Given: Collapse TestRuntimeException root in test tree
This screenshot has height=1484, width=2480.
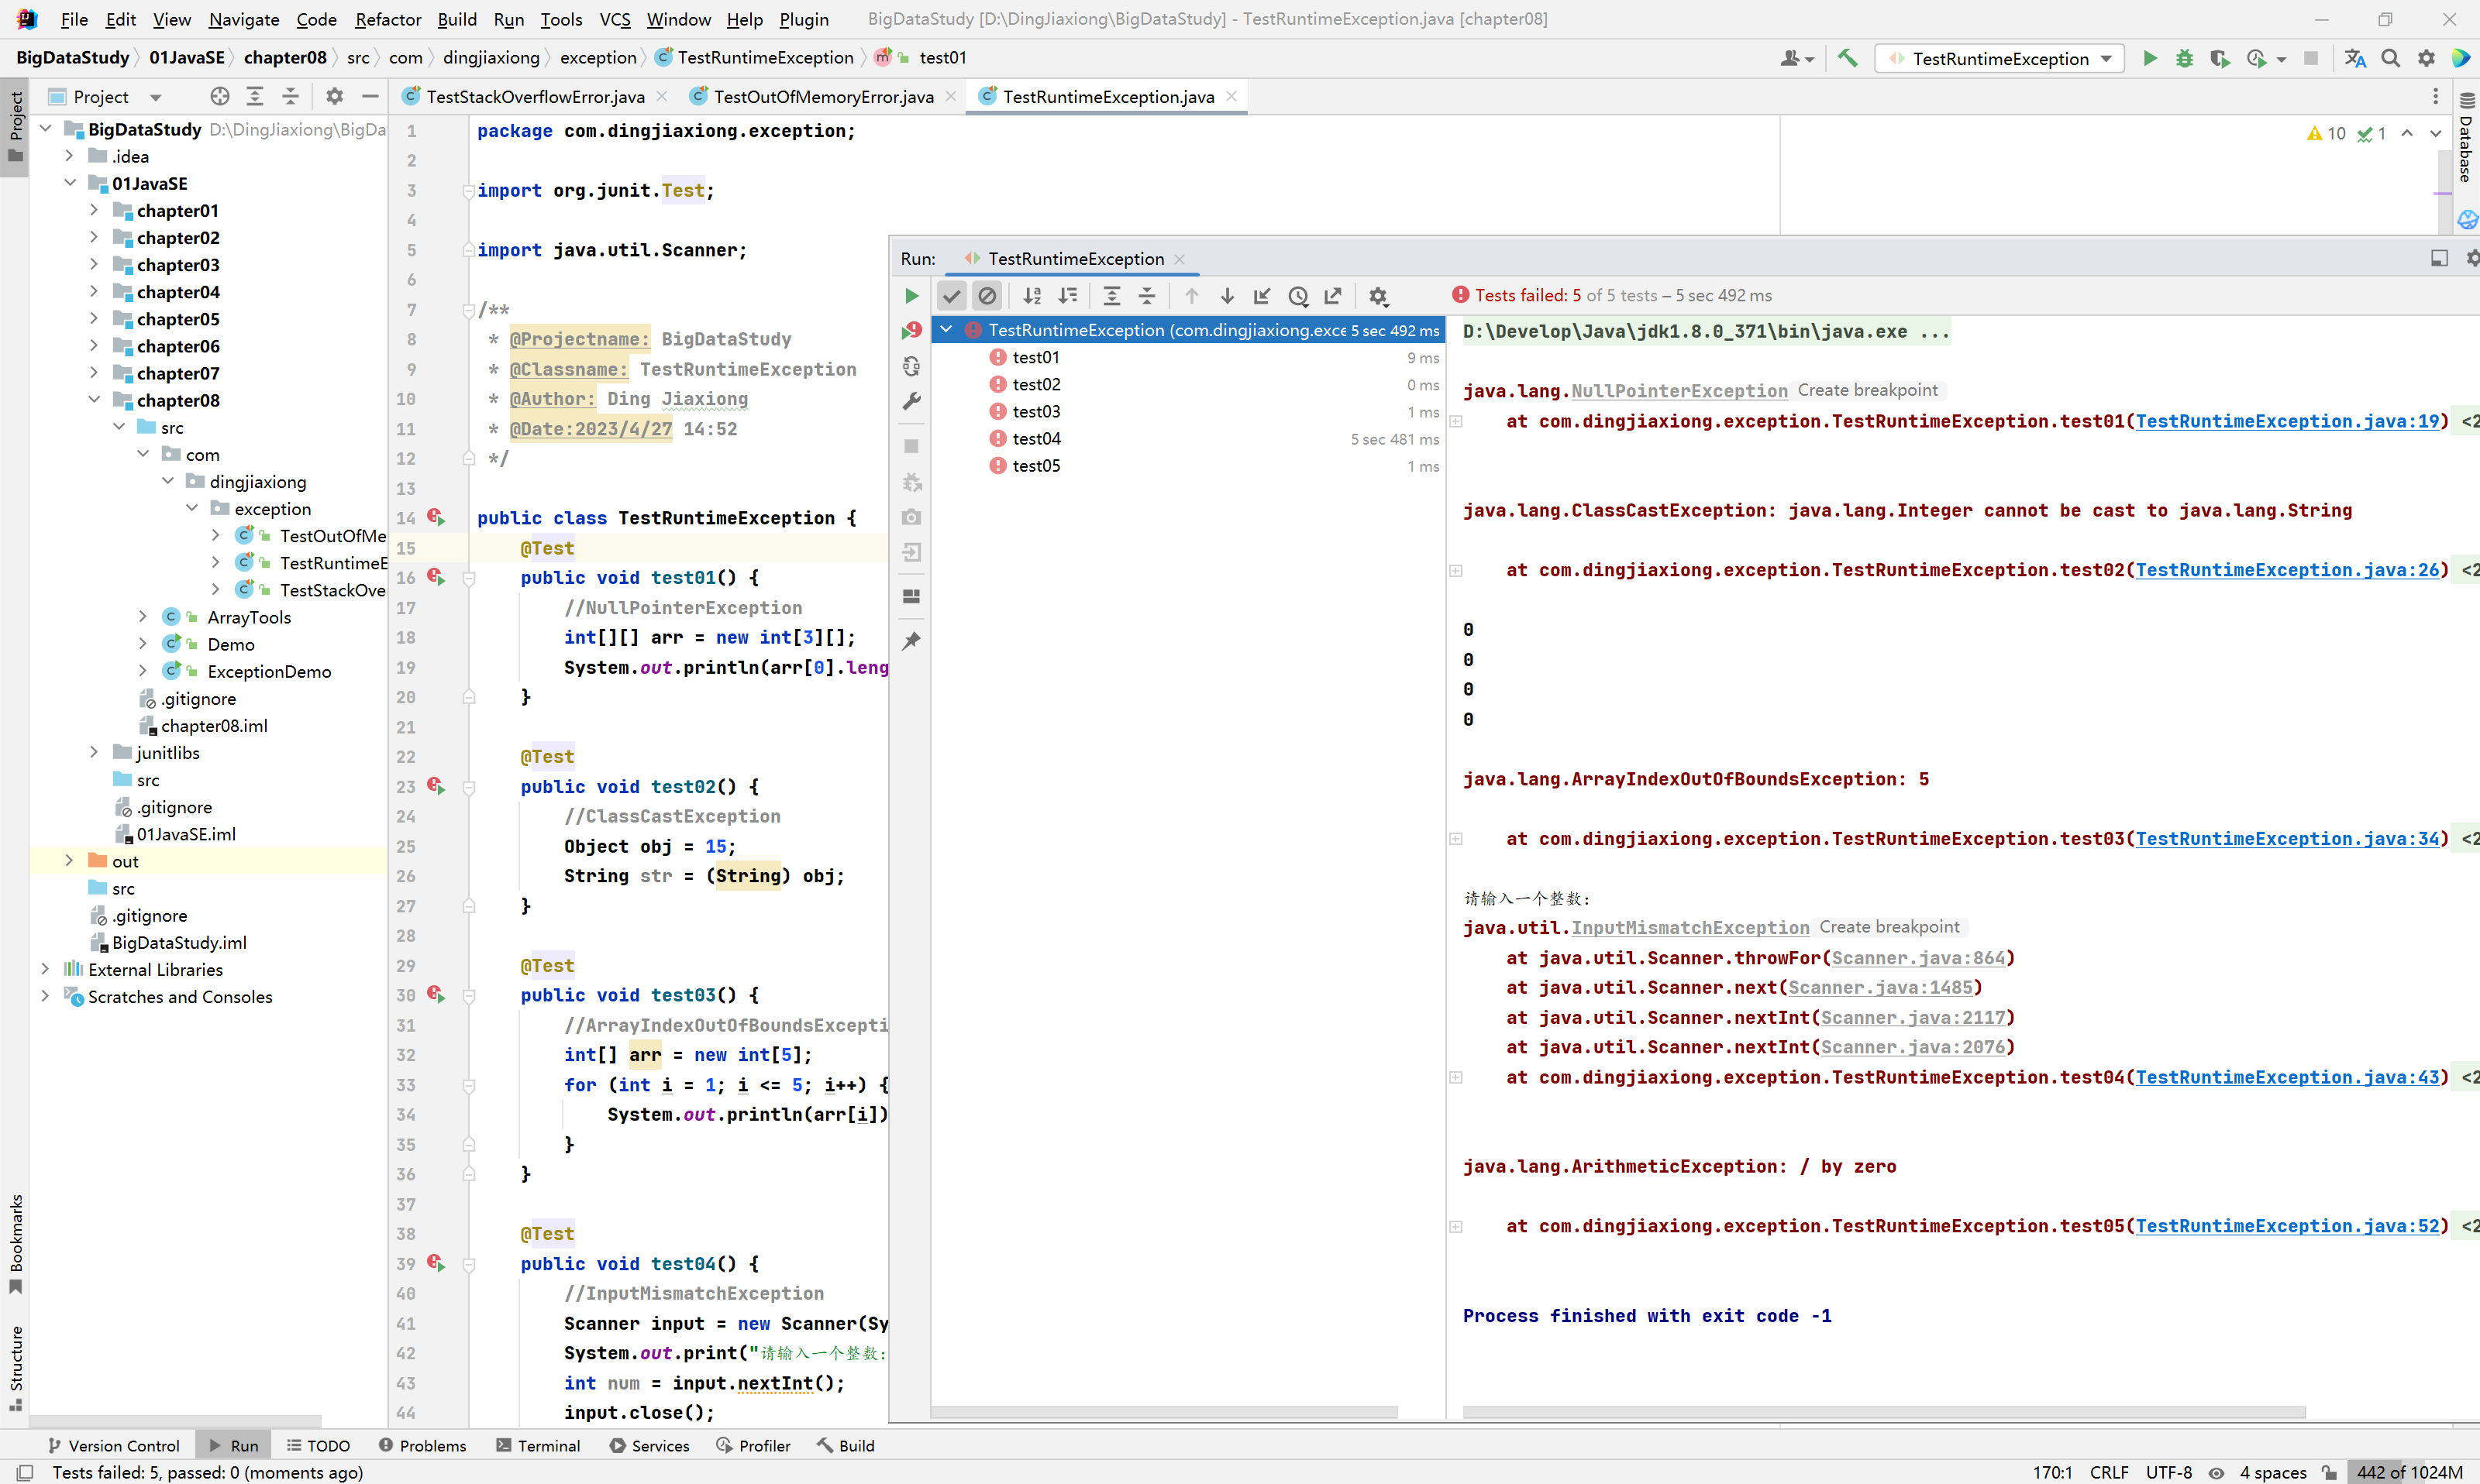Looking at the screenshot, I should point(946,330).
